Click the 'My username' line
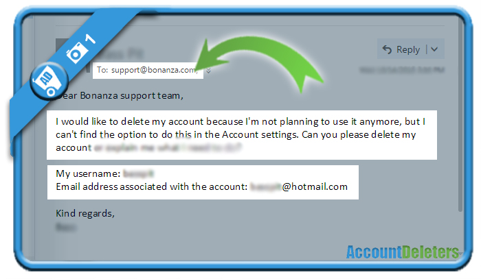This screenshot has width=481, height=279. [x=105, y=173]
